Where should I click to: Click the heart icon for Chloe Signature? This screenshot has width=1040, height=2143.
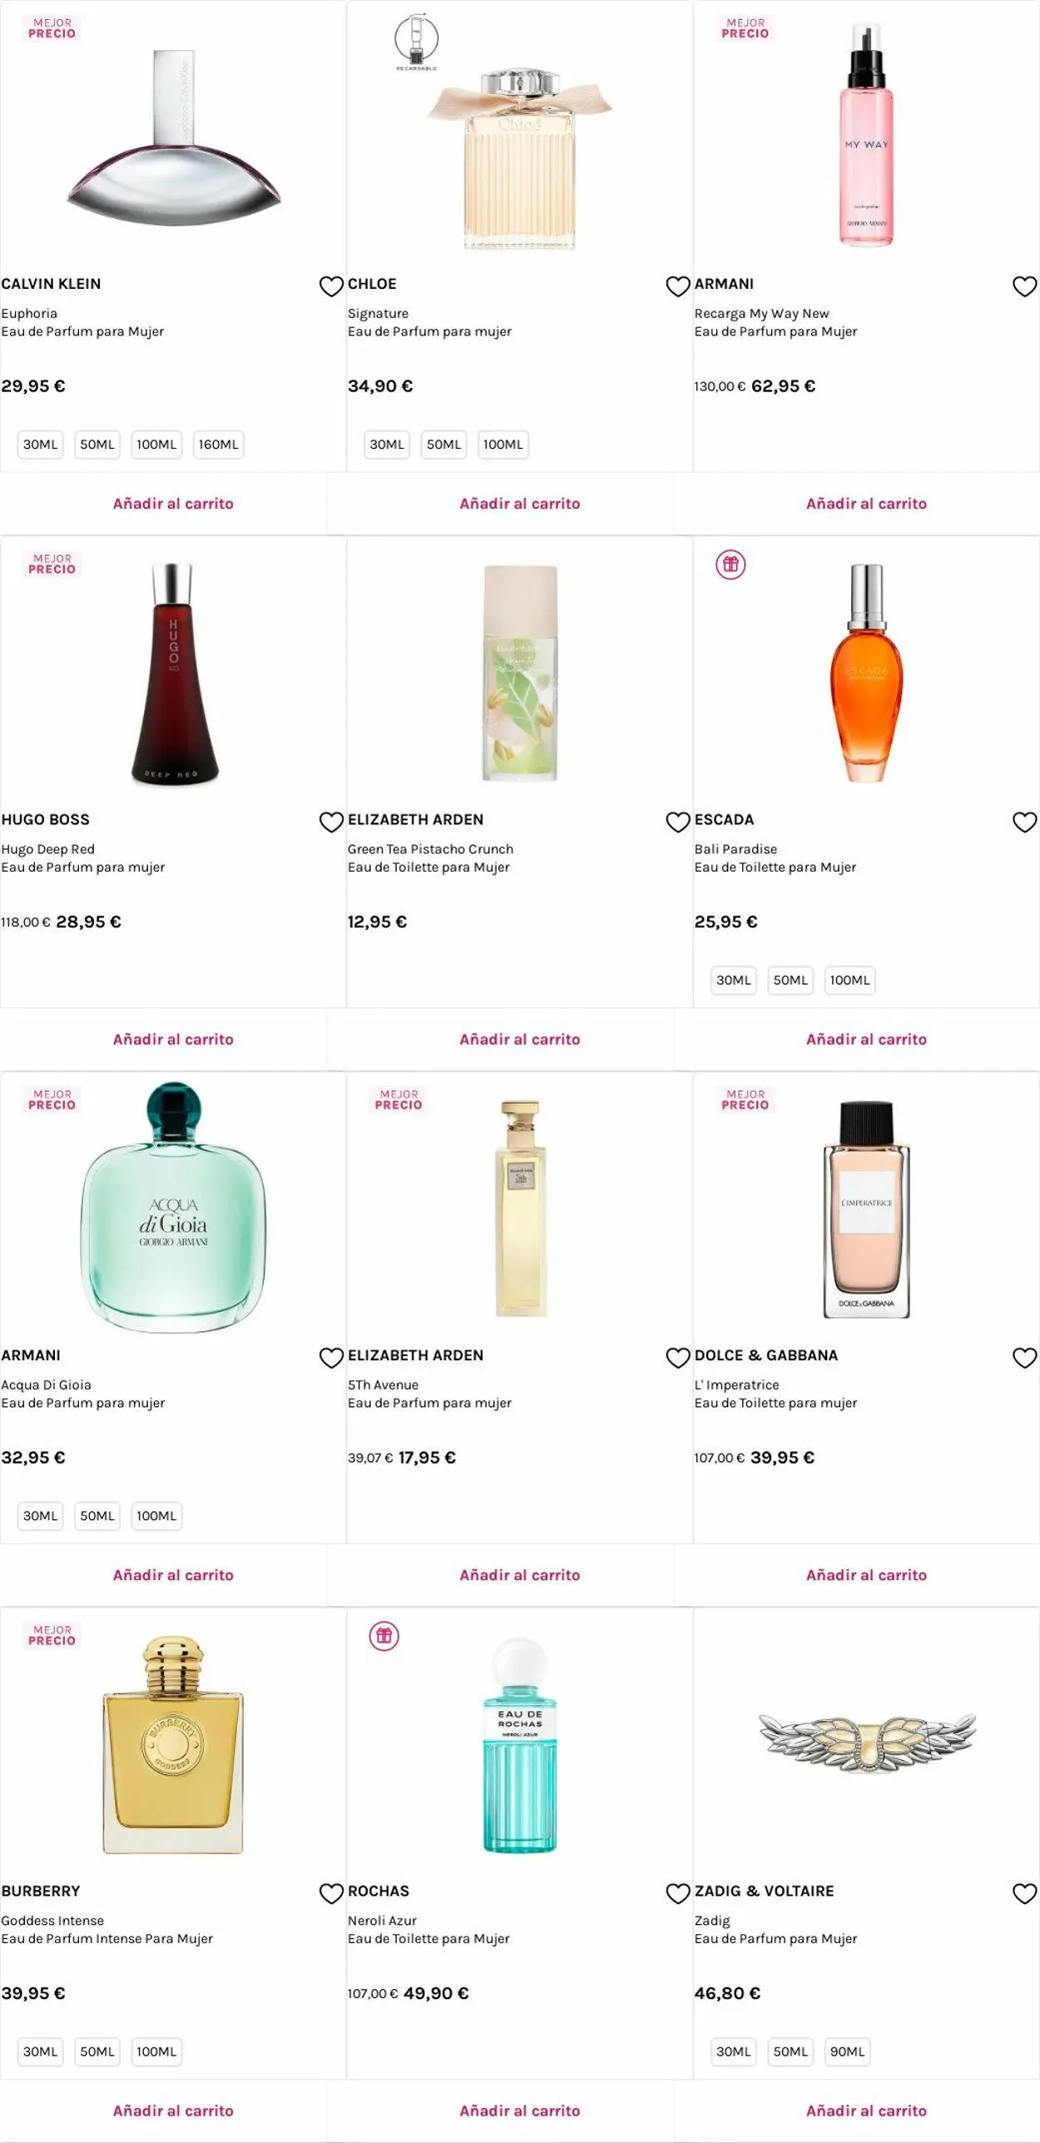(678, 286)
